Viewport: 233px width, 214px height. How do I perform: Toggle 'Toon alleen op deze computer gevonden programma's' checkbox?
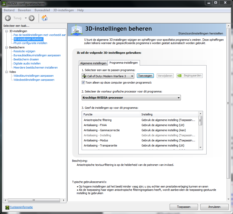(83, 83)
